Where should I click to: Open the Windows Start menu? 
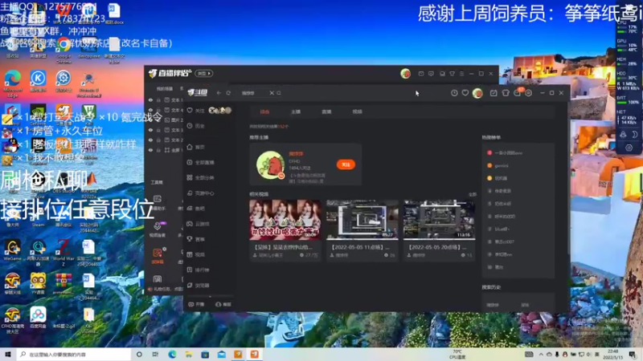pyautogui.click(x=8, y=355)
